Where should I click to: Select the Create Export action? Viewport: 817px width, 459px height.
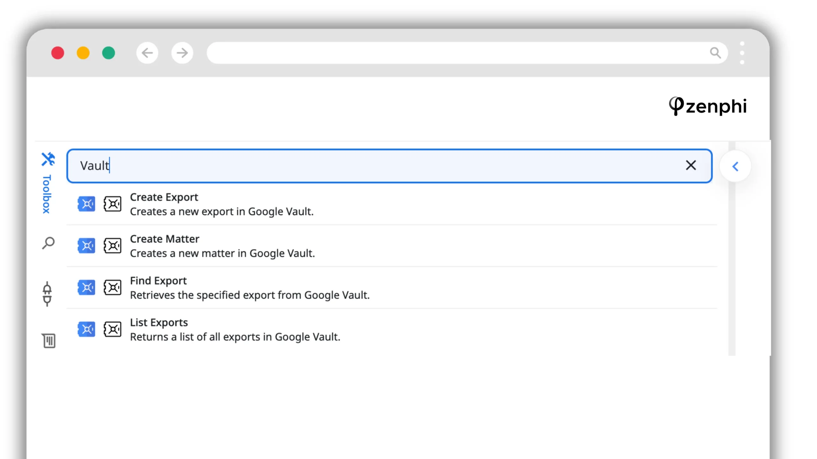point(392,204)
